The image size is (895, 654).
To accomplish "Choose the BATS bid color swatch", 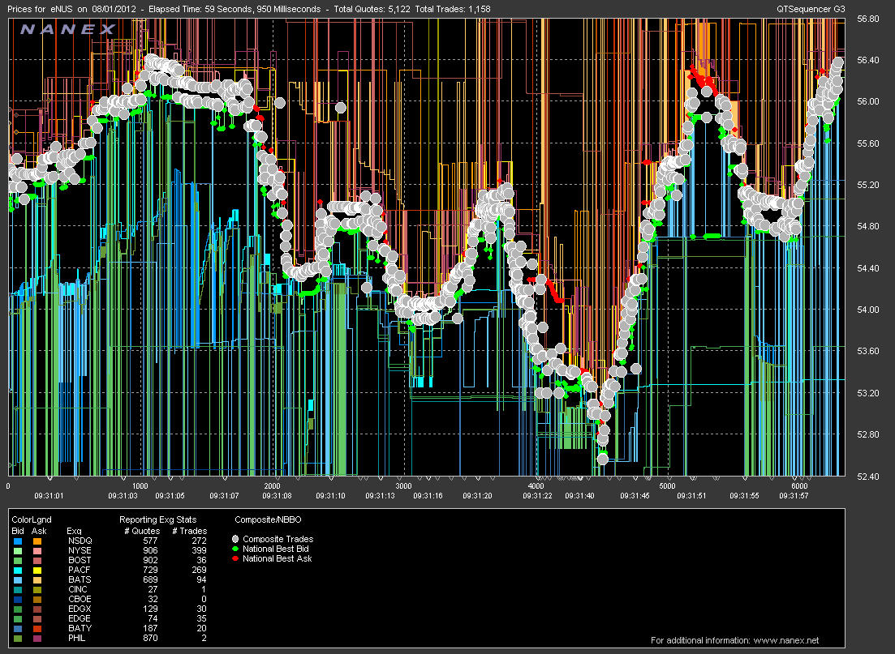I will pyautogui.click(x=19, y=580).
